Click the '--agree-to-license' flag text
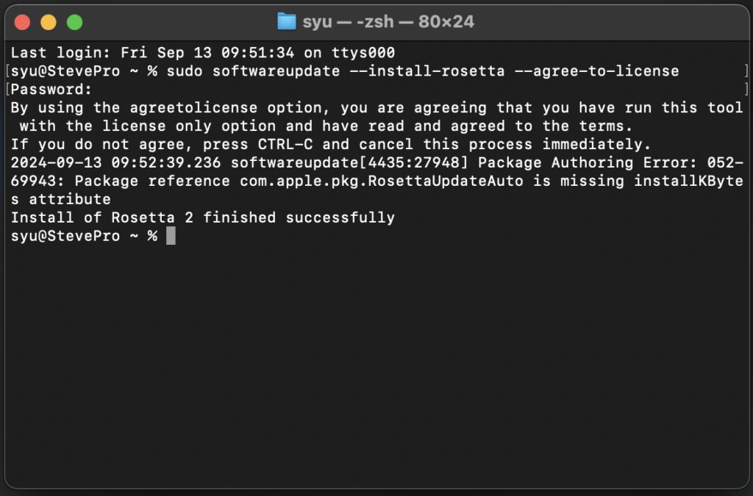Screen dimensions: 753x496 [x=596, y=71]
